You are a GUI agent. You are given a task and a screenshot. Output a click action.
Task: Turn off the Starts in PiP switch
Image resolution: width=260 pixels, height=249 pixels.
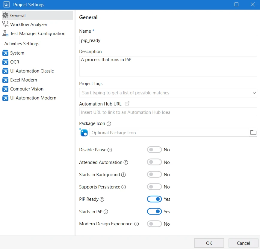(154, 212)
